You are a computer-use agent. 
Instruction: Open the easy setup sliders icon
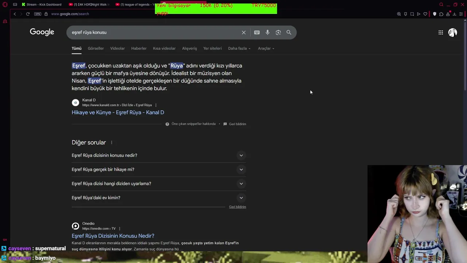(461, 14)
